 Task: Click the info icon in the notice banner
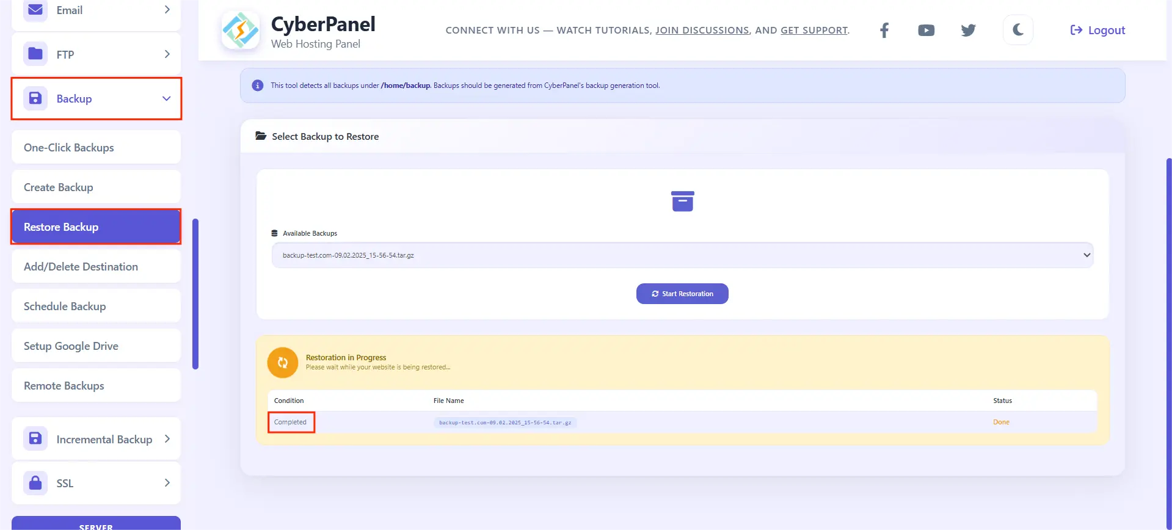point(258,85)
